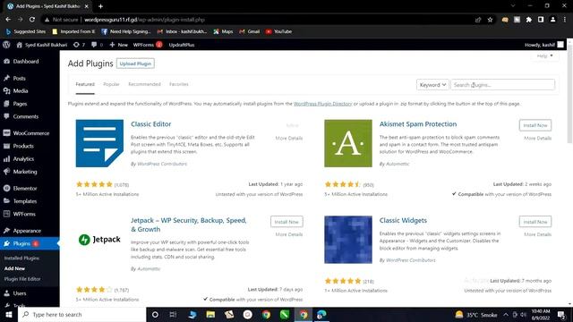This screenshot has height=322, width=573.
Task: Open the New content menu in admin bar
Action: pos(119,45)
